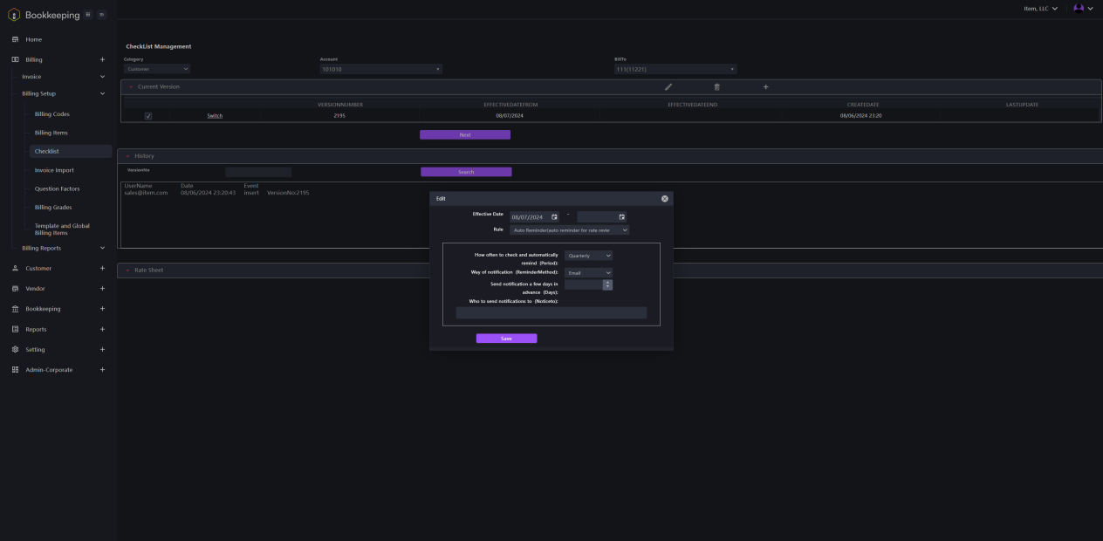Image resolution: width=1103 pixels, height=541 pixels.
Task: Open the Rule dropdown with Auto Reminder
Action: pos(569,230)
